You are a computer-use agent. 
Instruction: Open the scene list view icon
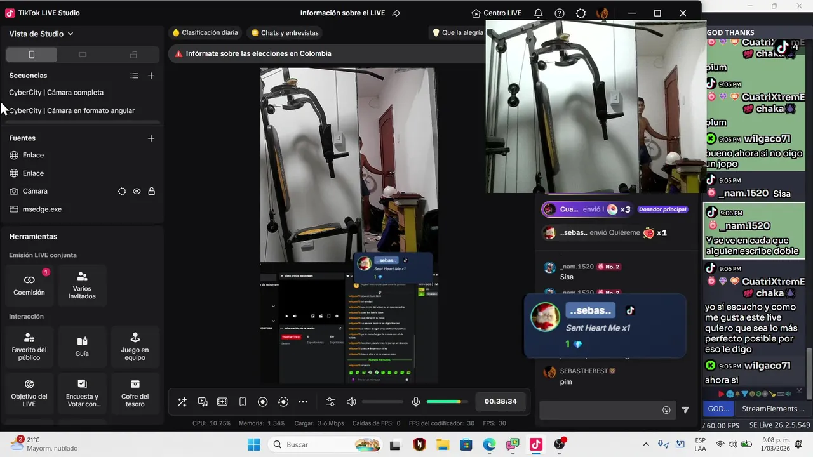tap(134, 76)
